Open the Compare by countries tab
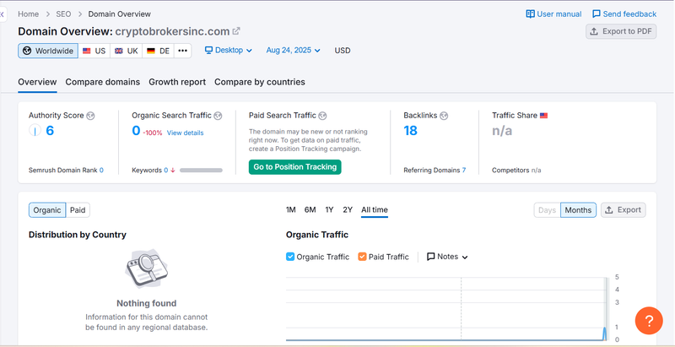This screenshot has height=347, width=675. pos(260,82)
